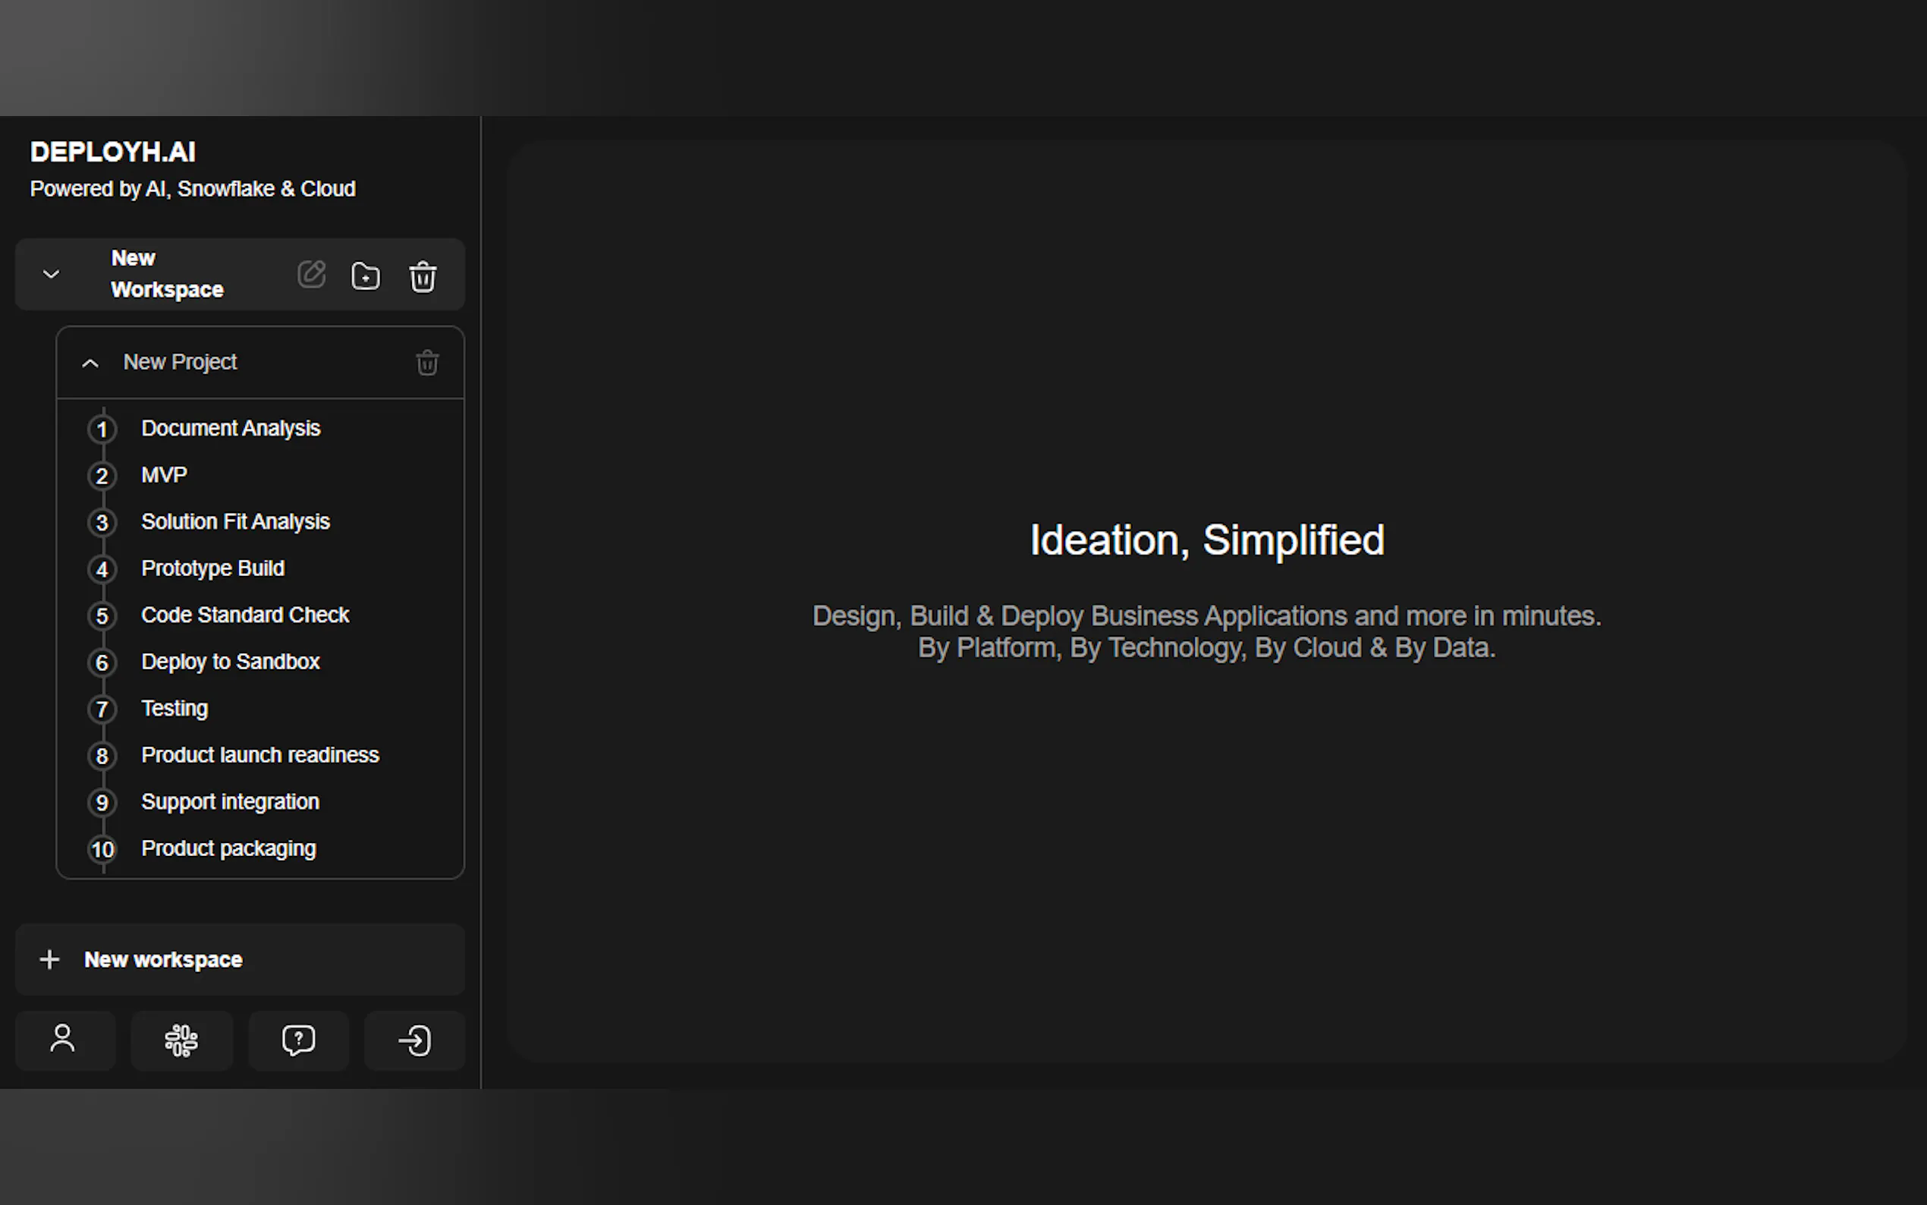Click the New Project trash icon
The image size is (1927, 1205).
click(428, 363)
